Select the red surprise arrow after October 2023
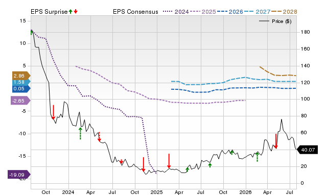327x195 pixels. pos(53,112)
